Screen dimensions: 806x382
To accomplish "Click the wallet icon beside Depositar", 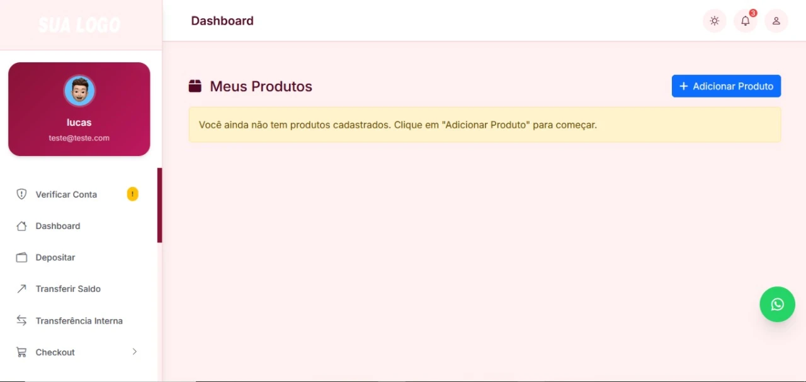I will 21,257.
